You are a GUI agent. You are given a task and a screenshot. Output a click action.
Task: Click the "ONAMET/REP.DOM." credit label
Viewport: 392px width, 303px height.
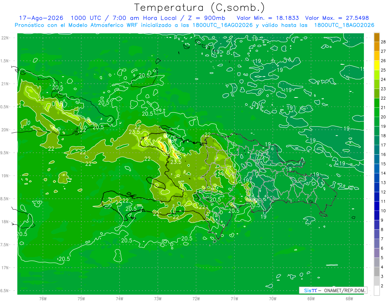345,290
